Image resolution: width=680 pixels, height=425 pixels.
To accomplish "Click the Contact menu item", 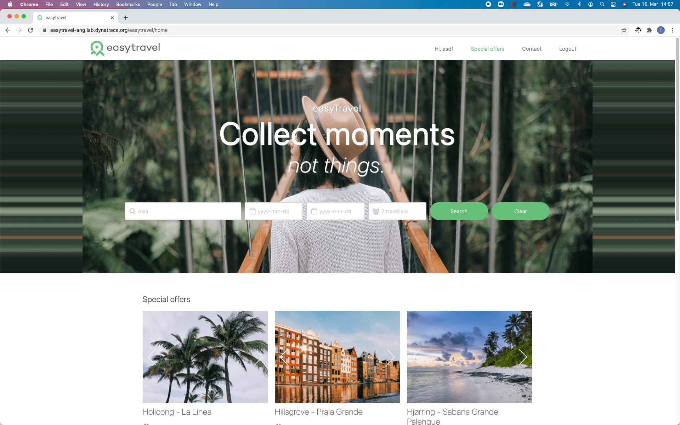I will pos(532,49).
